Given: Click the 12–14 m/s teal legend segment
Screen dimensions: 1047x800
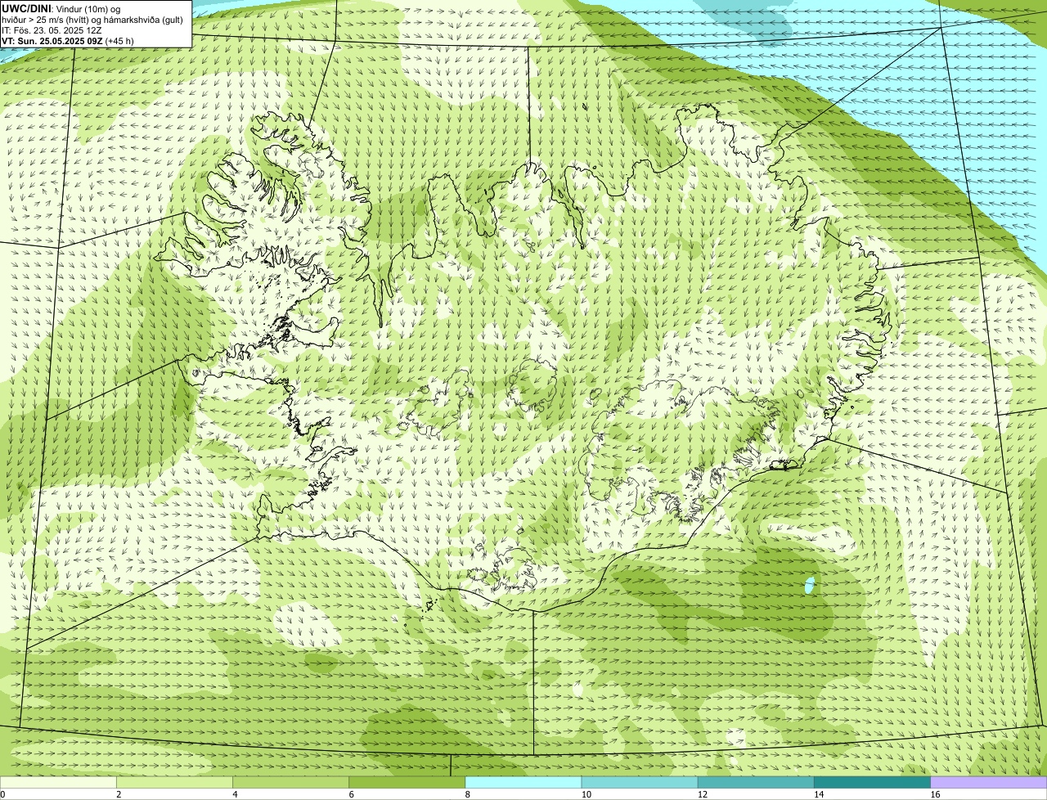Looking at the screenshot, I should (x=757, y=783).
